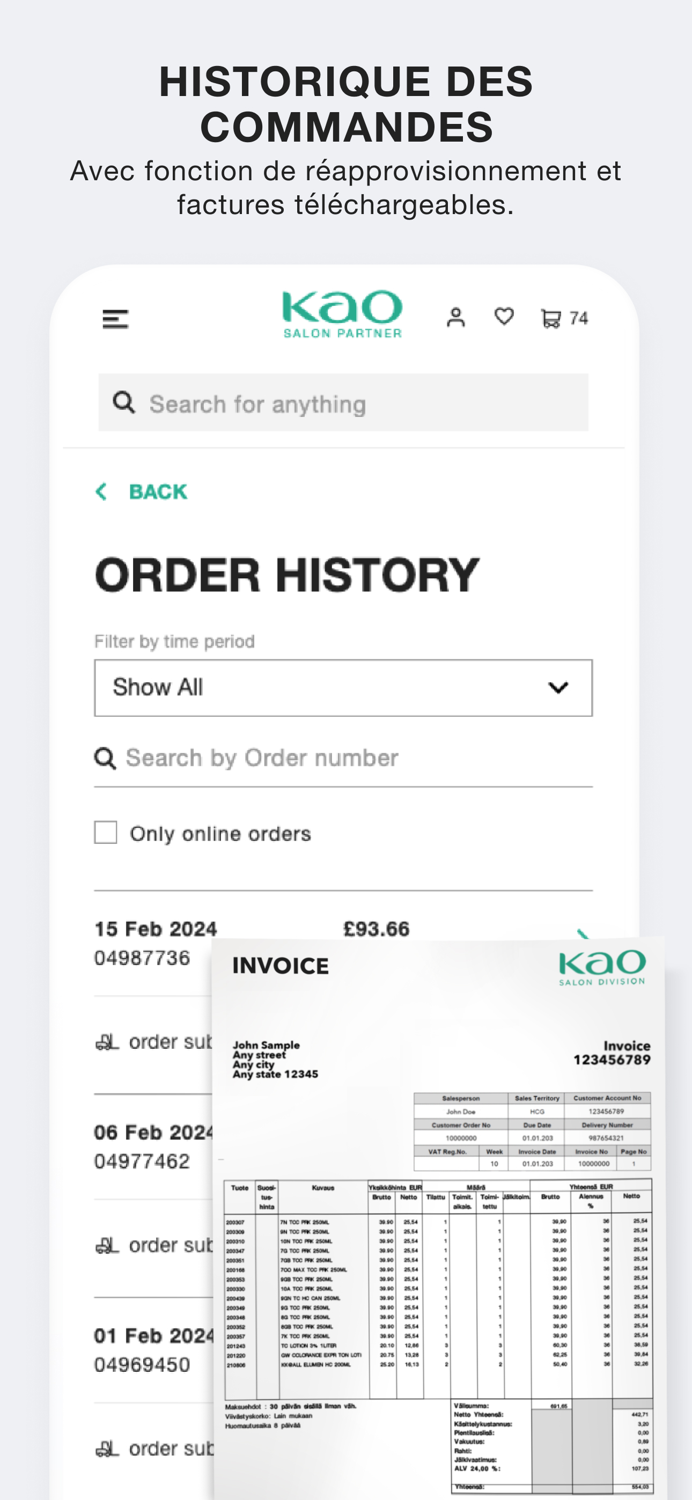Click delivery icon under order 04977462
Screen dimensions: 692x1500
[107, 1246]
